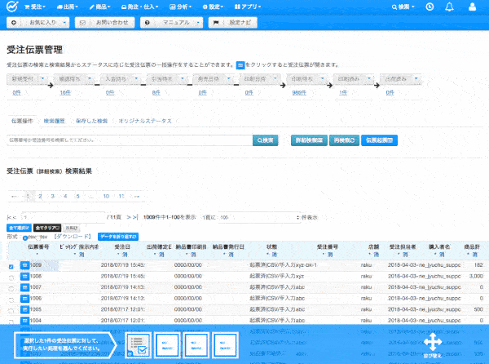The image size is (489, 364).
Task: Click the second NO IMAGE action tile
Action: [x=196, y=345]
